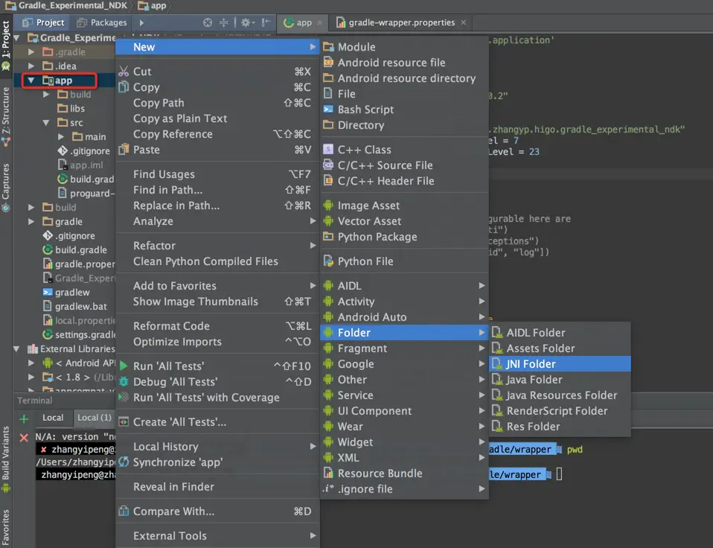The width and height of the screenshot is (713, 548).
Task: Open the Structure tool window
Action: (6, 116)
